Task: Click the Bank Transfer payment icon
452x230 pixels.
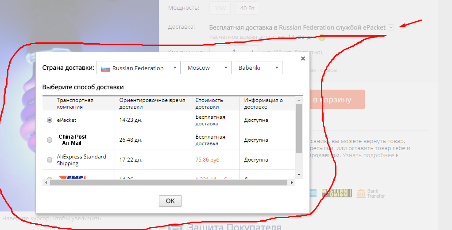Action: click(x=371, y=193)
